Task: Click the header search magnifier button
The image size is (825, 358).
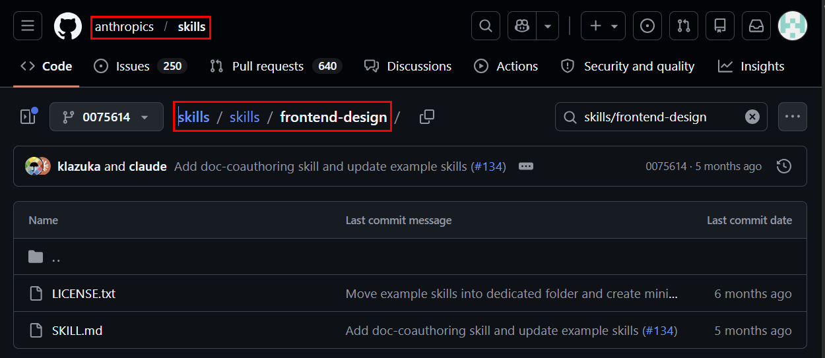Action: tap(486, 26)
